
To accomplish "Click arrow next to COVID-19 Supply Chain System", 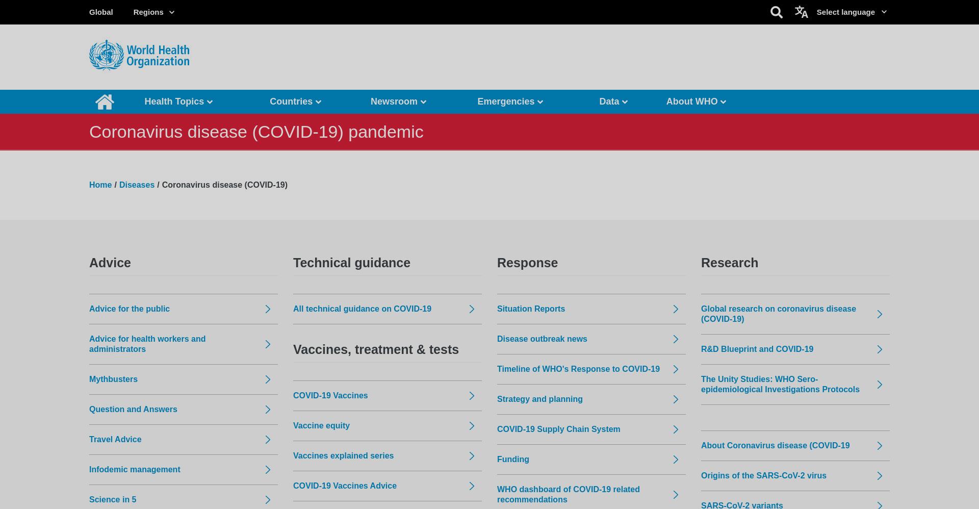I will click(676, 429).
